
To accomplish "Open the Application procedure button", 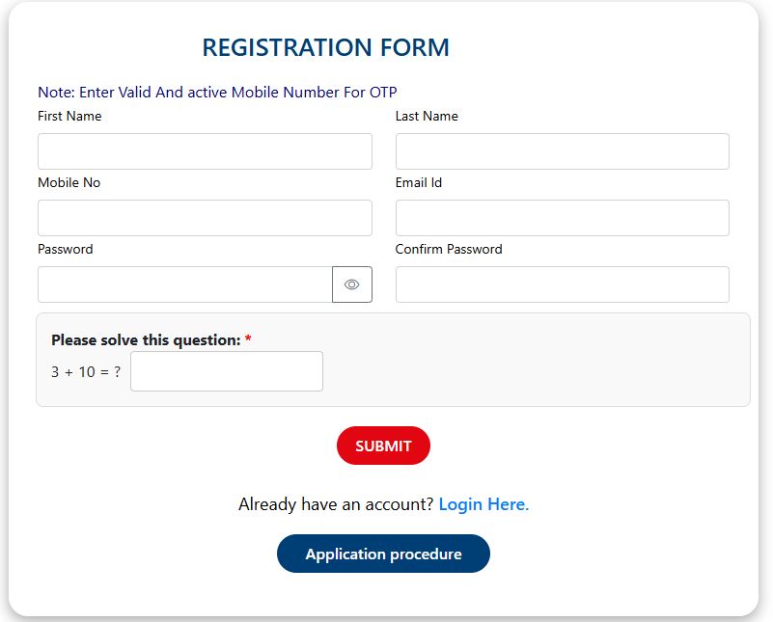I will [383, 554].
